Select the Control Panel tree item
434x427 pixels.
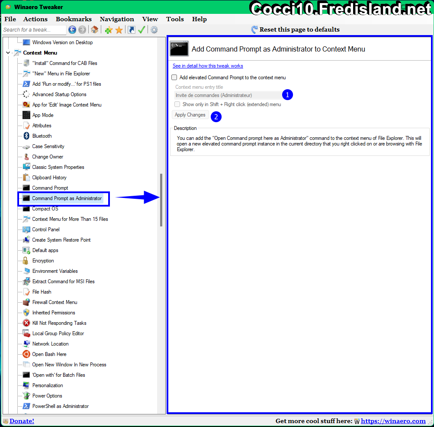pos(46,230)
